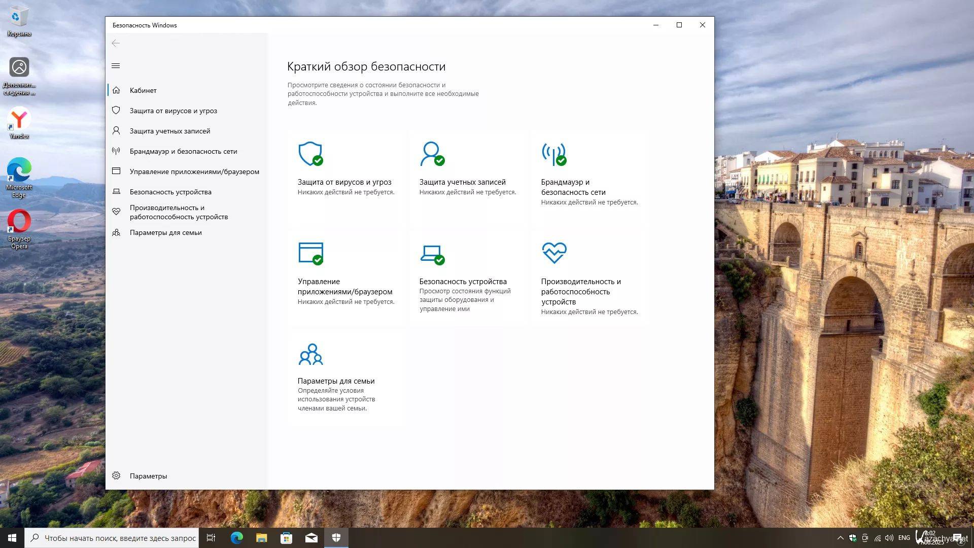This screenshot has width=974, height=548.
Task: Open Управление приложениями/браузером in the sidebar
Action: point(194,172)
